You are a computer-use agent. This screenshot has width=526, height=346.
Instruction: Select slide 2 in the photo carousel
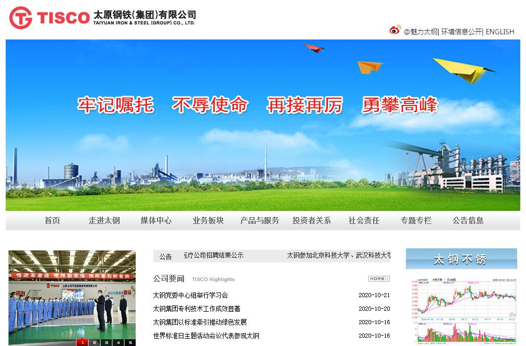click(x=95, y=342)
